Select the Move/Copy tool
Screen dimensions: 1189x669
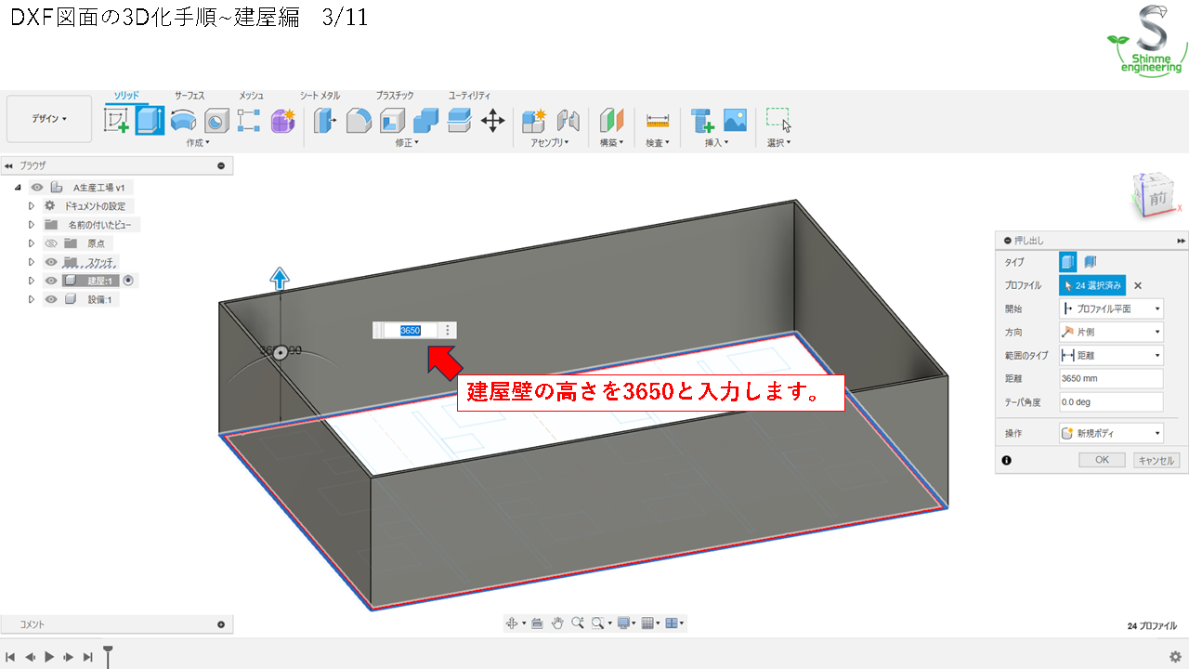coord(492,121)
